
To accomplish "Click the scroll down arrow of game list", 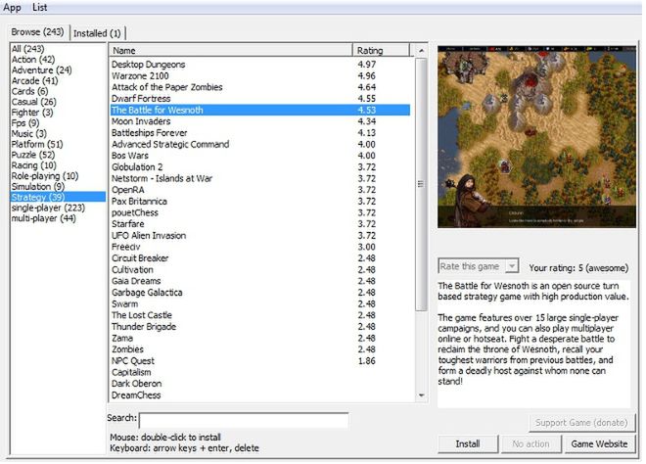I will click(x=421, y=395).
